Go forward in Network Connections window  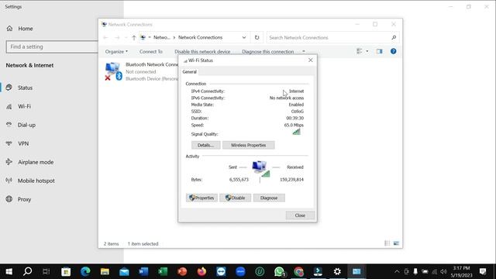pos(117,38)
